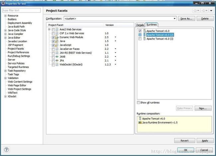
Task: Switch to the Details tab
Action: [140, 25]
